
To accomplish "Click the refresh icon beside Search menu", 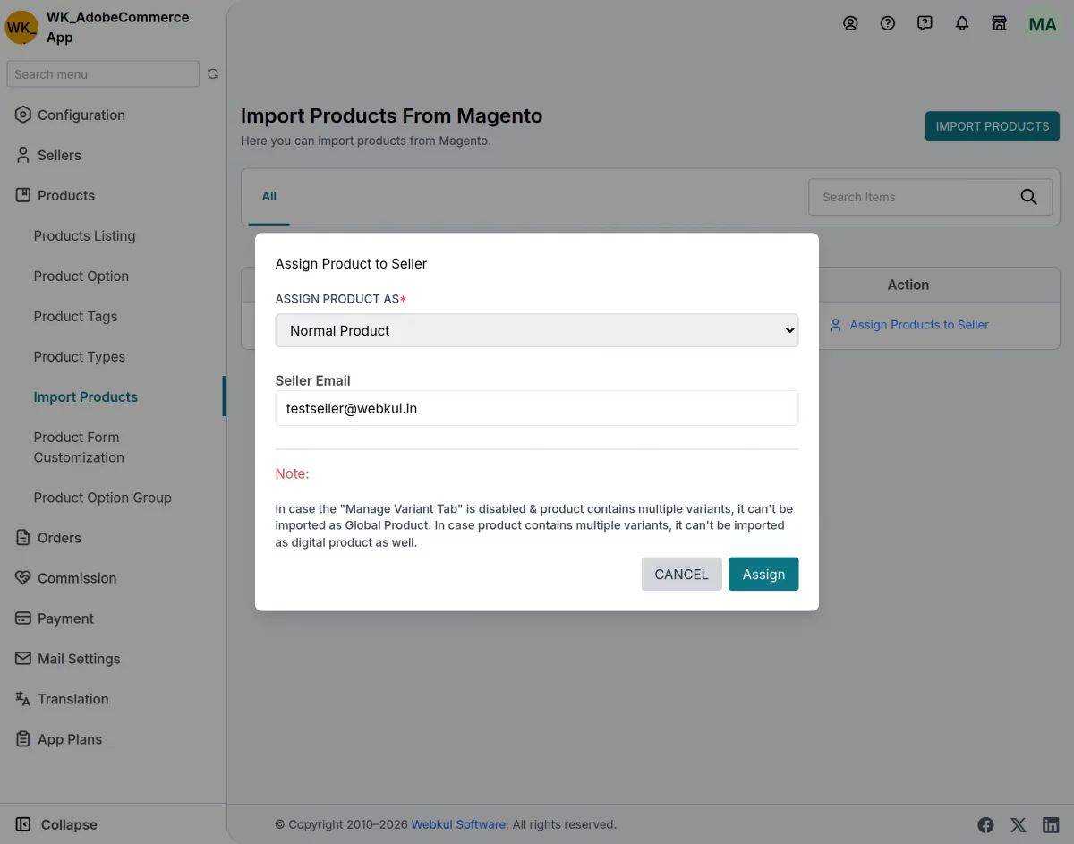I will [x=213, y=74].
